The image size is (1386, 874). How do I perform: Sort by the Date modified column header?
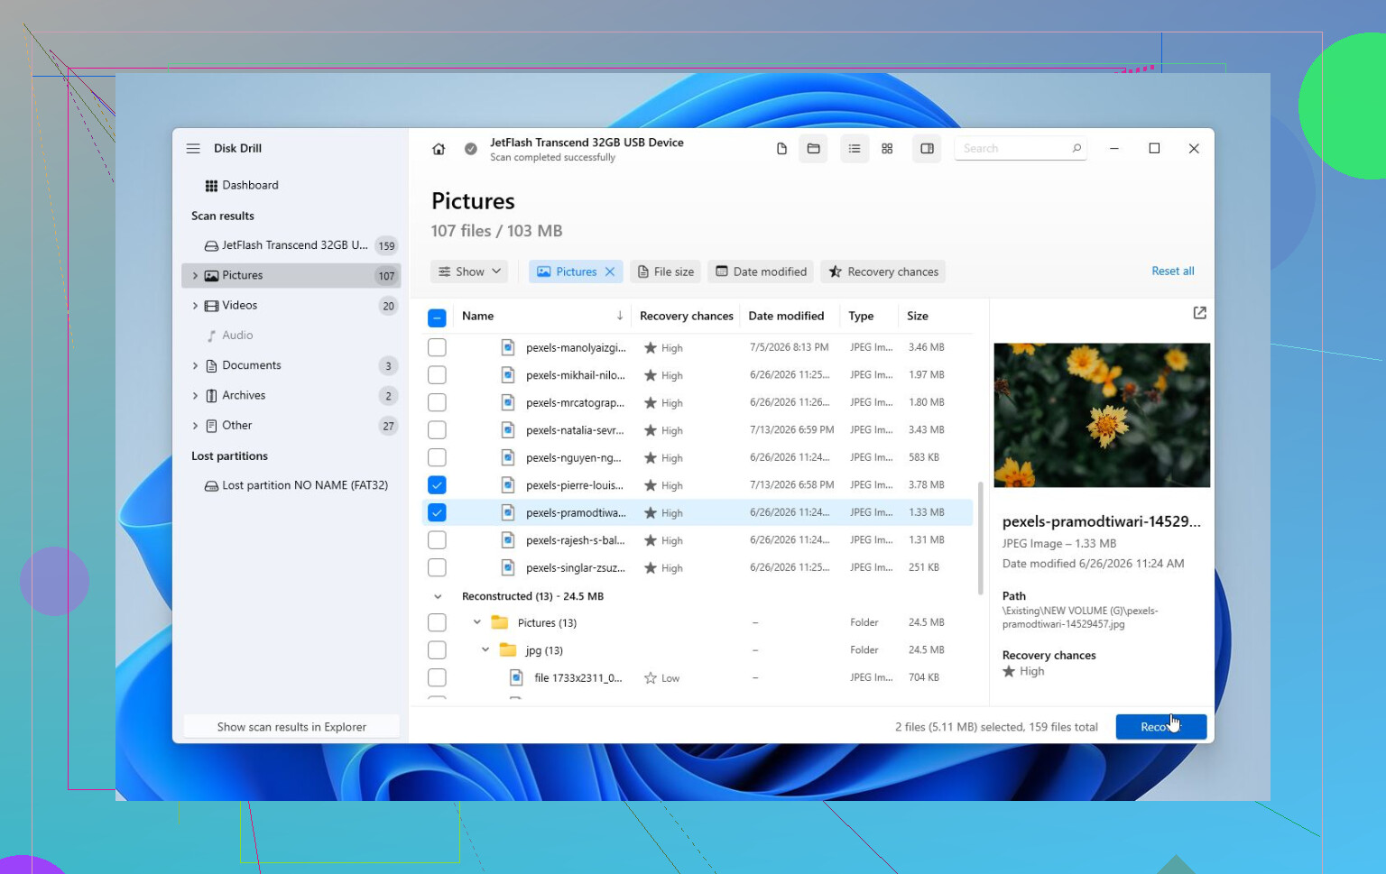786,316
